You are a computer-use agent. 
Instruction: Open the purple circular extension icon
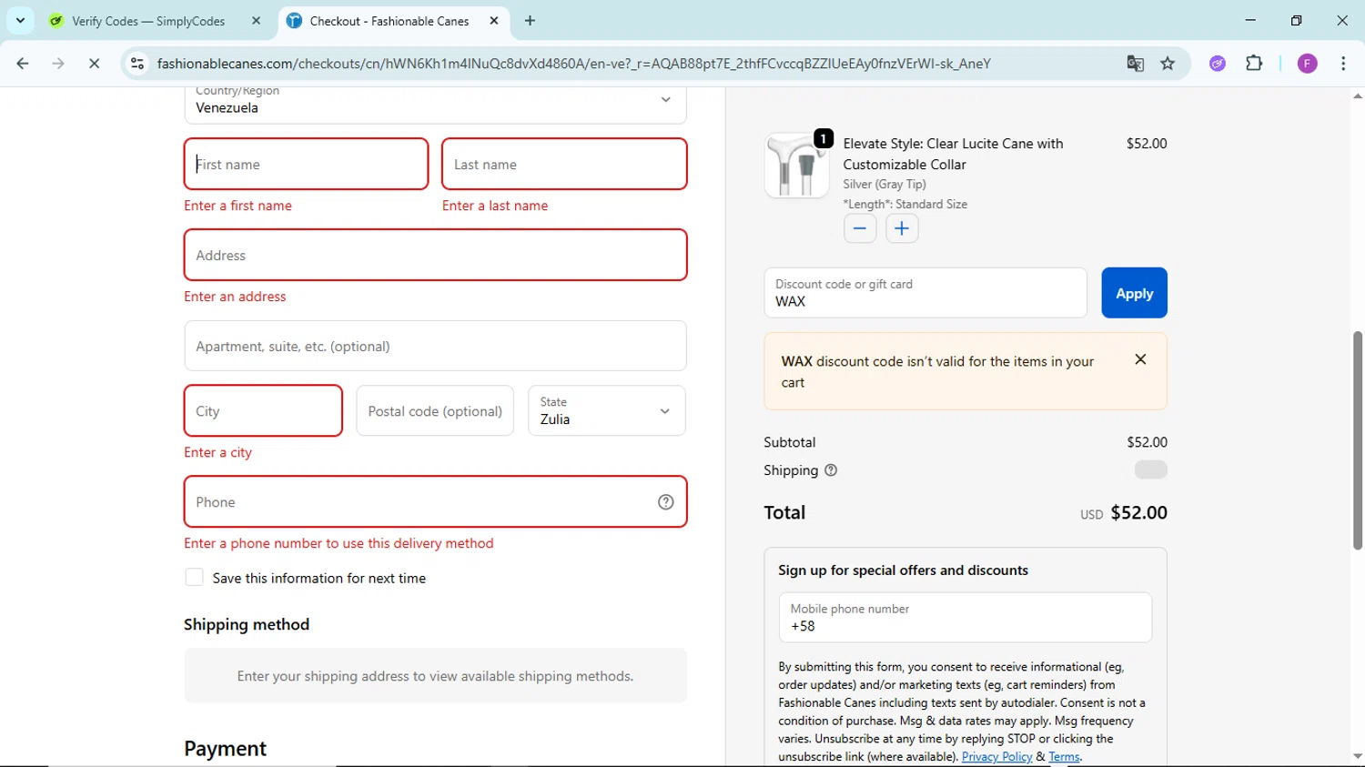click(1218, 64)
